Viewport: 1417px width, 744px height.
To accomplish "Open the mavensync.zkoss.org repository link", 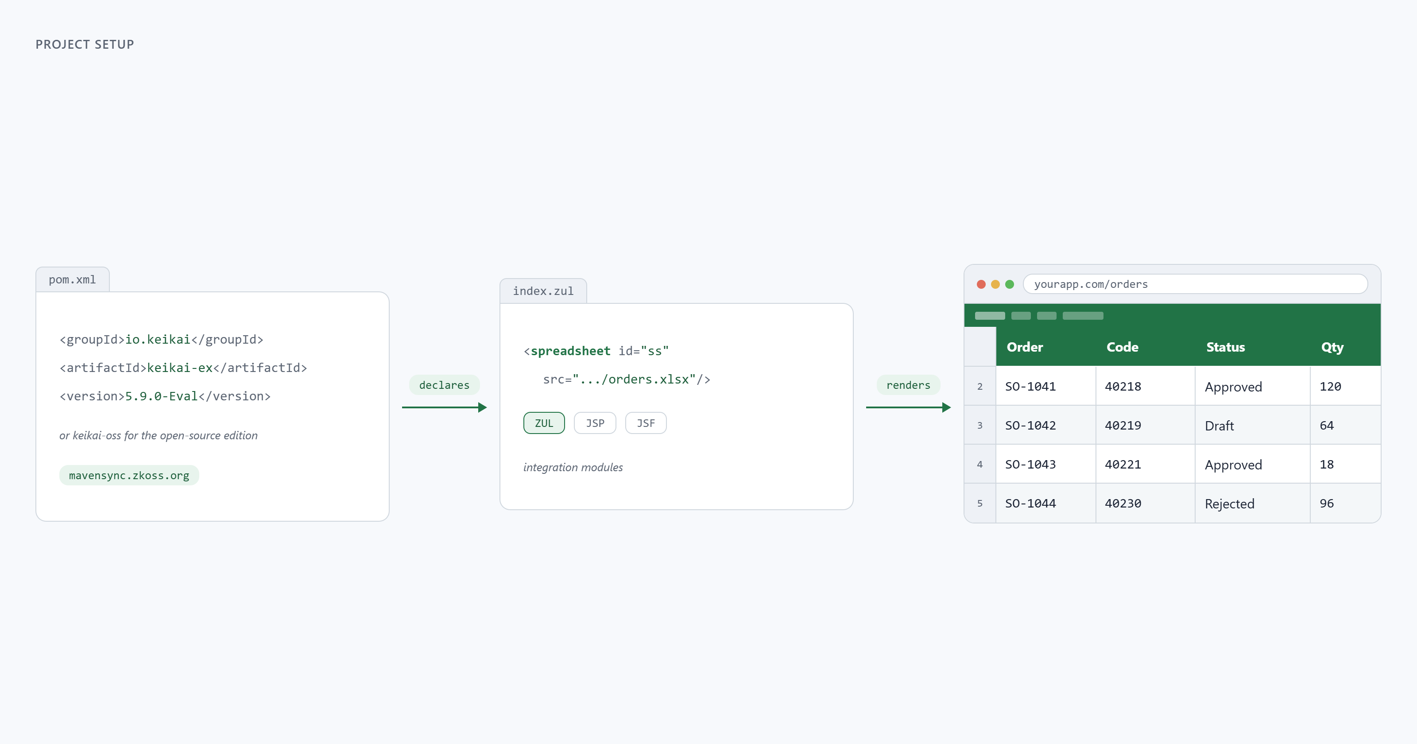I will 129,476.
